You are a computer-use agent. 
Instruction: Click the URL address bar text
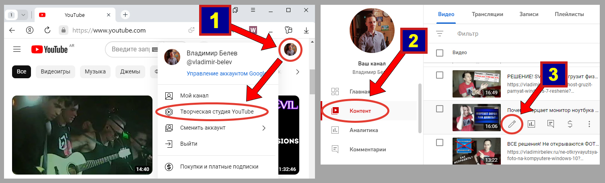tap(109, 30)
